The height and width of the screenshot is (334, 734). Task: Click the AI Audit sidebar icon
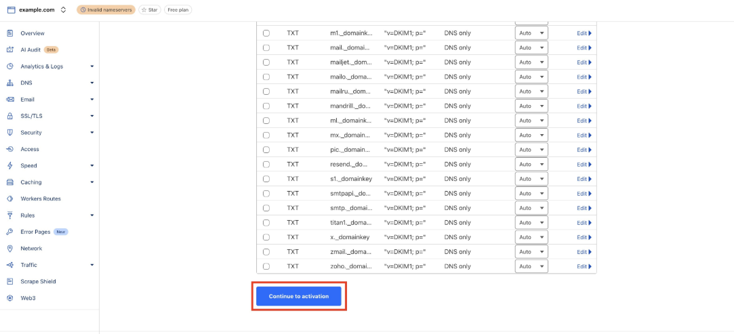pos(9,49)
